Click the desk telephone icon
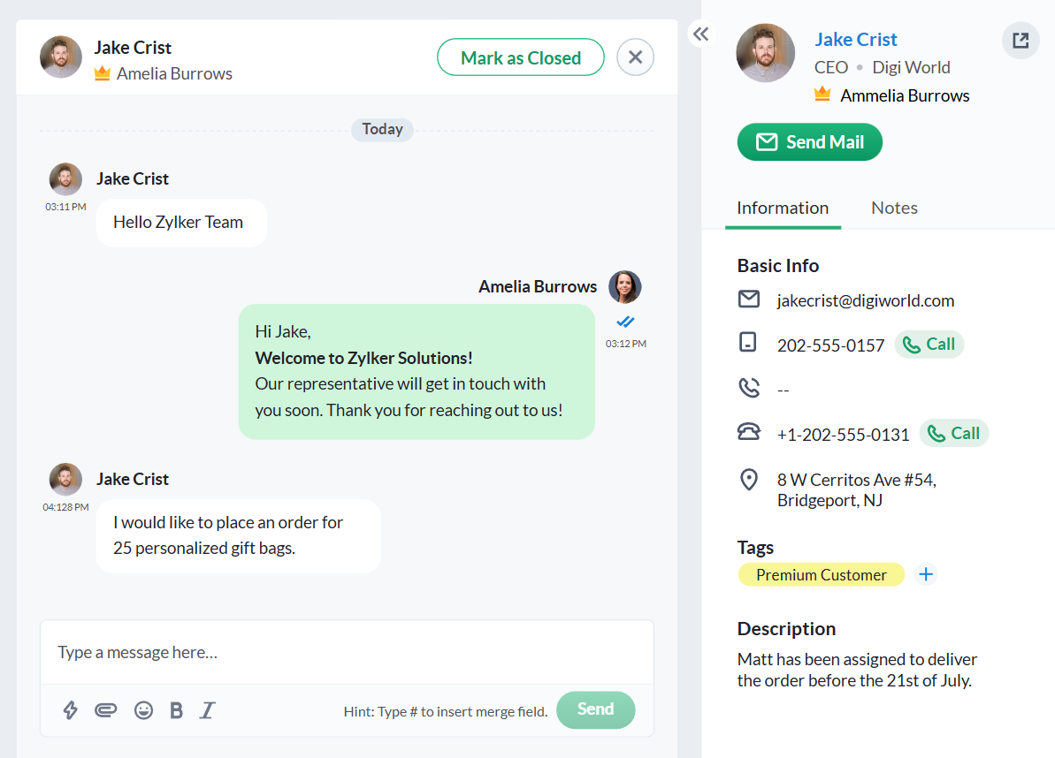This screenshot has height=758, width=1055. click(749, 431)
